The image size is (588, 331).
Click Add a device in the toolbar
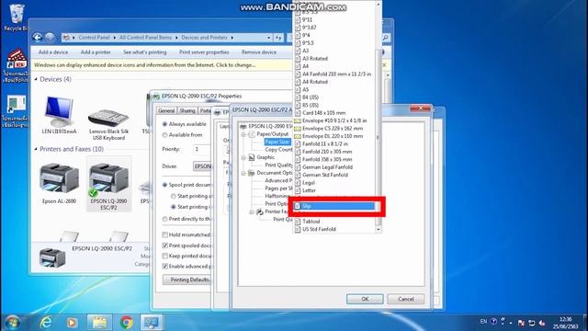(x=53, y=52)
